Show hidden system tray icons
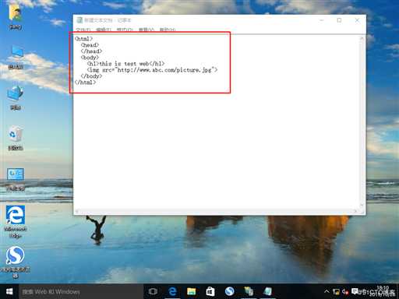 pyautogui.click(x=327, y=291)
